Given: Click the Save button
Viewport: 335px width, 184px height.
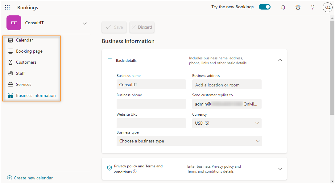Looking at the screenshot, I should (x=114, y=27).
